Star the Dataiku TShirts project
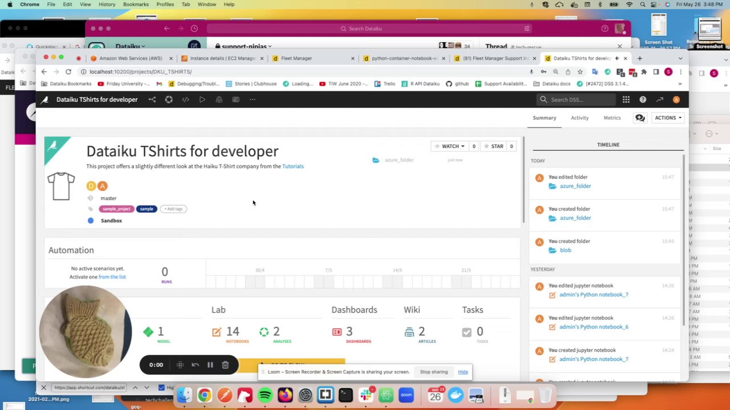Viewport: 730px width, 410px height. coord(493,146)
